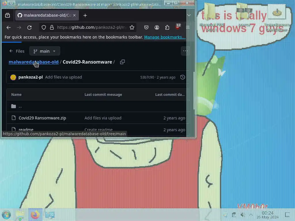Open commit 53b7c90
This screenshot has width=295, height=221.
[x=147, y=77]
